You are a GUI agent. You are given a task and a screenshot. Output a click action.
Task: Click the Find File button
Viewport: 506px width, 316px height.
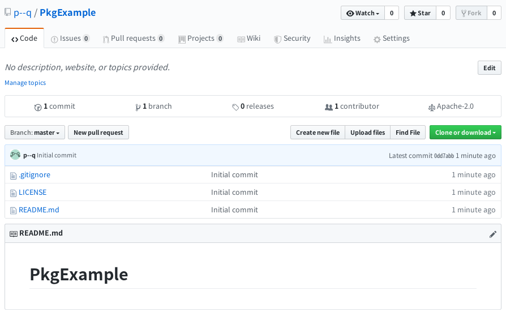coord(408,133)
